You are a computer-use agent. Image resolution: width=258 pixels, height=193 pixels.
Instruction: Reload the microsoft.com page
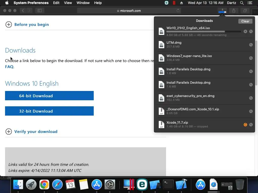[178, 11]
